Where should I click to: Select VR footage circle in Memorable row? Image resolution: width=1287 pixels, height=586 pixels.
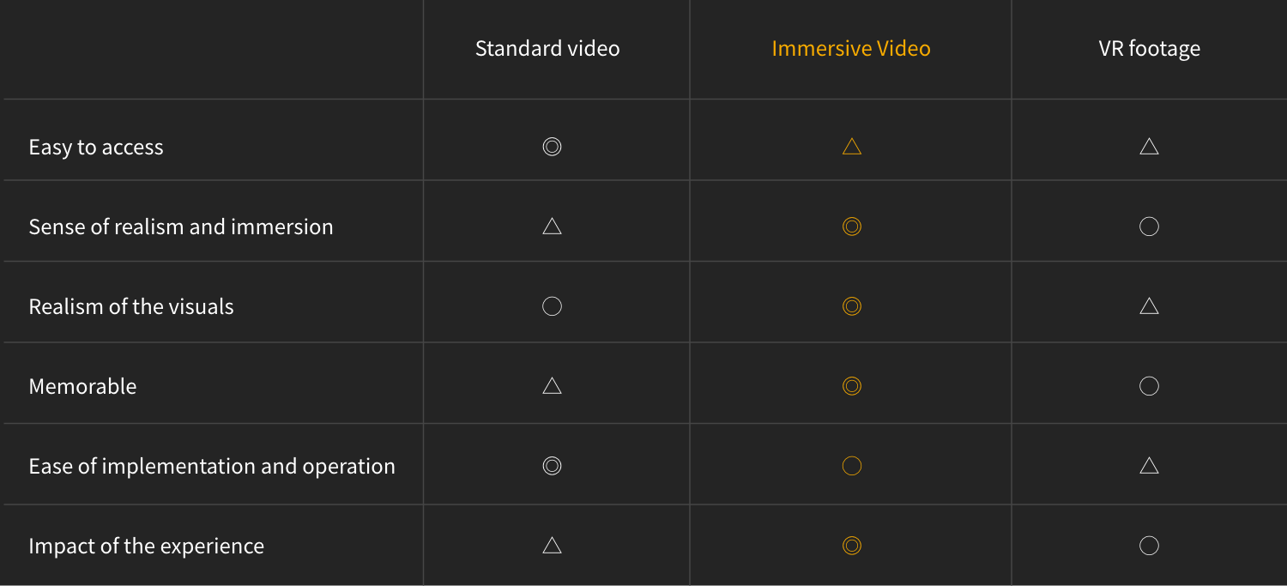[x=1149, y=386]
